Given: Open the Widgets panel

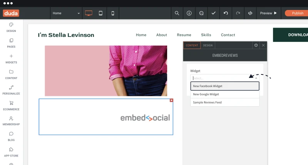Looking at the screenshot, I should pos(11,59).
